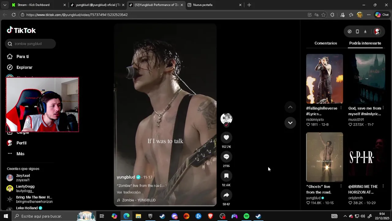Open options for Ghosts live video card
The height and width of the screenshot is (221, 392).
341,186
